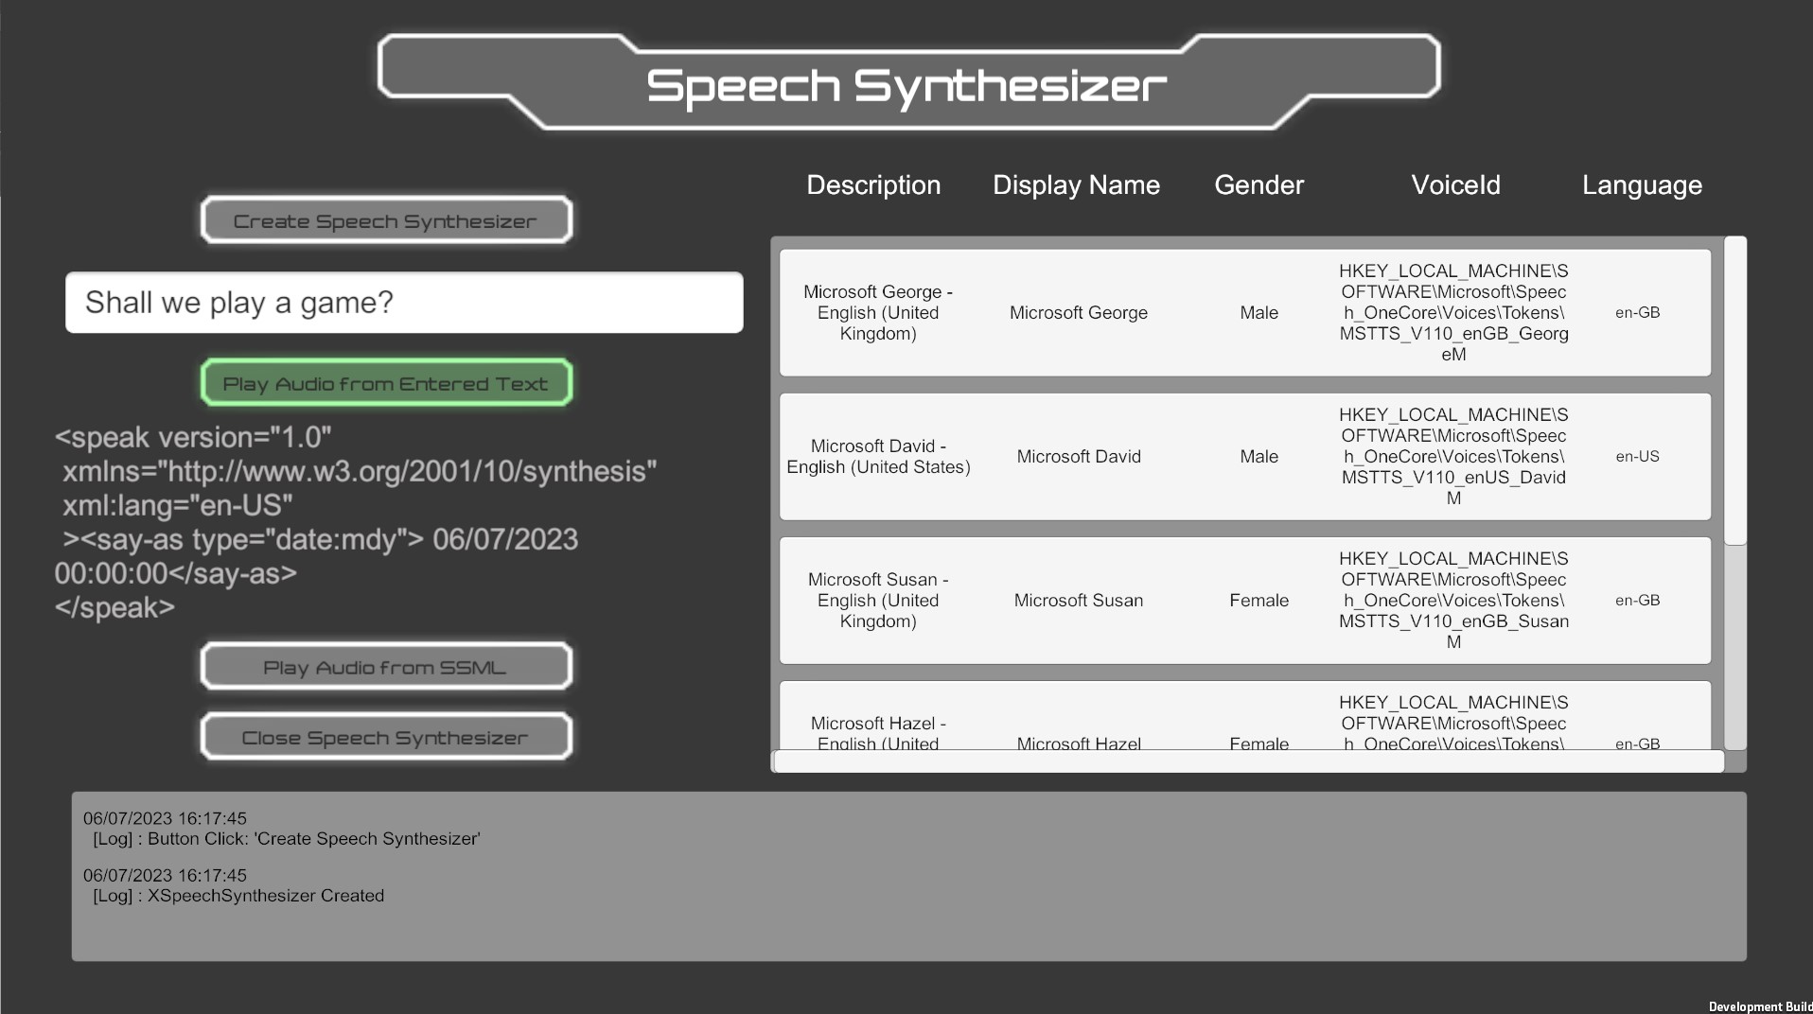
Task: Select the Microsoft David voice row
Action: coord(1244,457)
